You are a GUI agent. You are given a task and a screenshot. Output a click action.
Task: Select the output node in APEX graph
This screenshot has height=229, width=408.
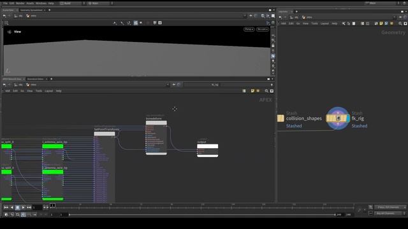(x=207, y=146)
